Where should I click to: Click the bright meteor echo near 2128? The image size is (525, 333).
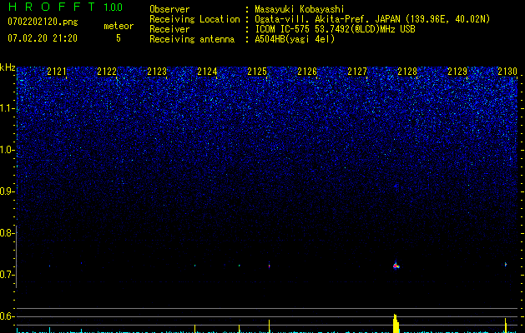[x=396, y=266]
